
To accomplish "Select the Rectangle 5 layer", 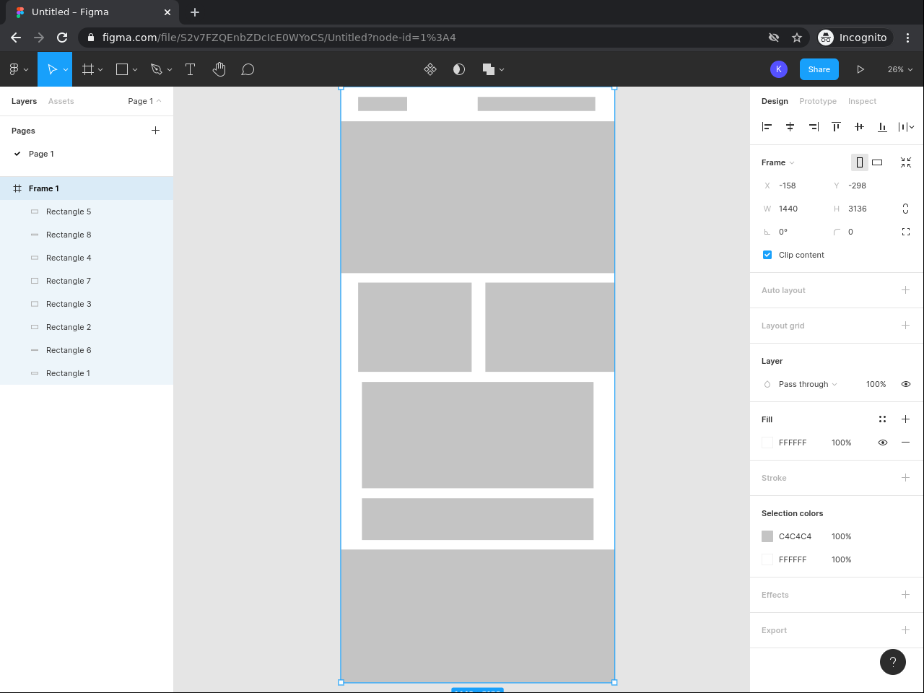I will point(69,212).
